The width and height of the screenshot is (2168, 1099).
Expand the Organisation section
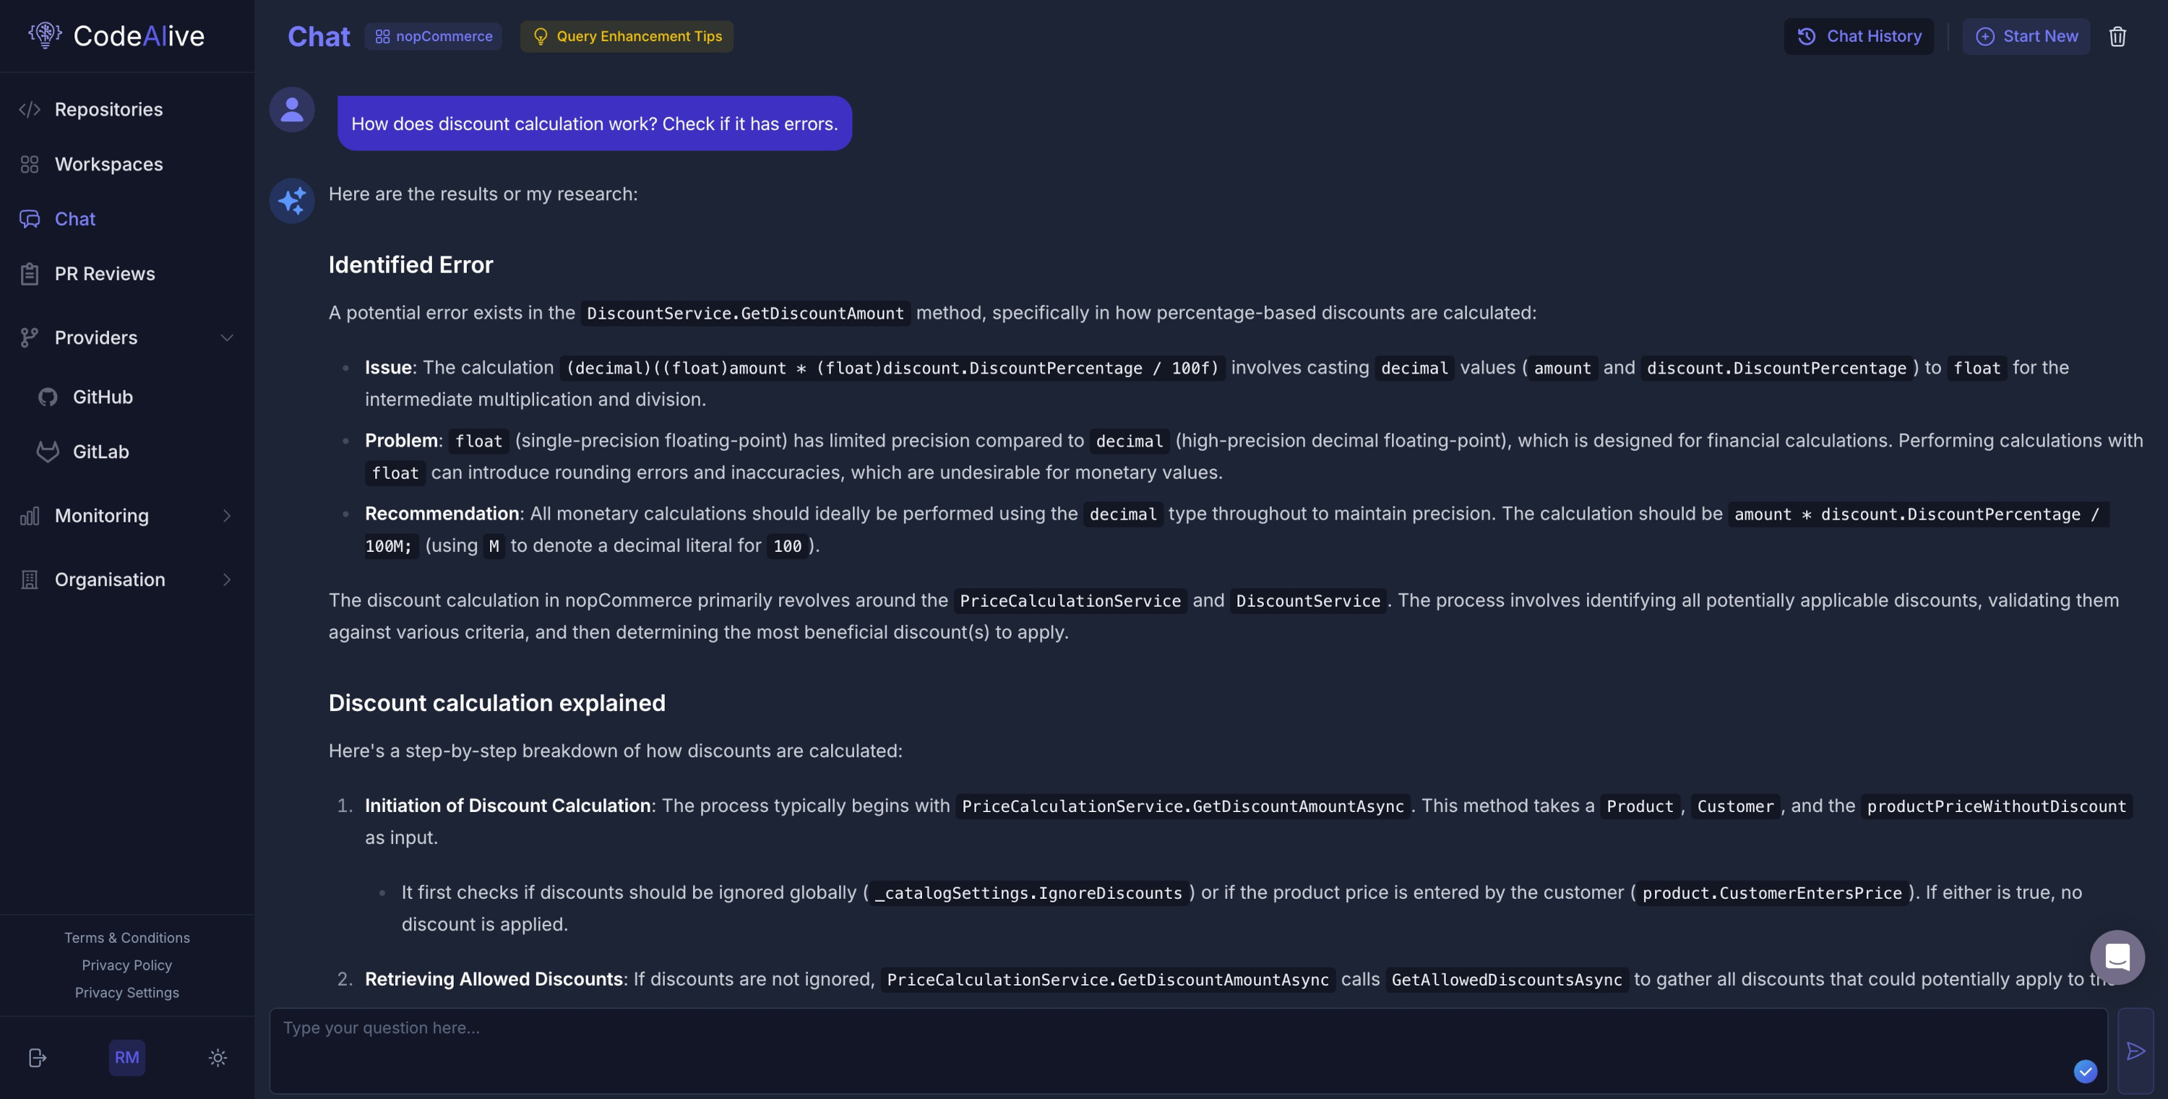[x=126, y=579]
